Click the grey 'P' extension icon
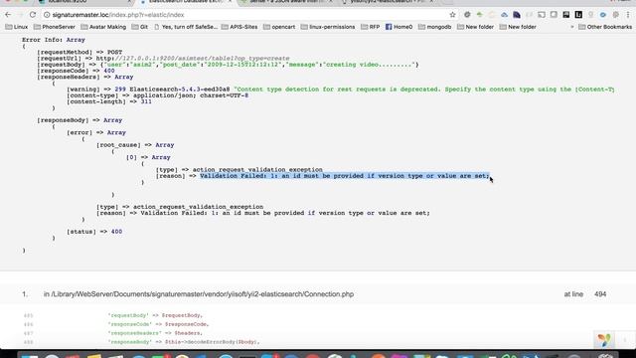This screenshot has height=358, width=636. pos(615,15)
